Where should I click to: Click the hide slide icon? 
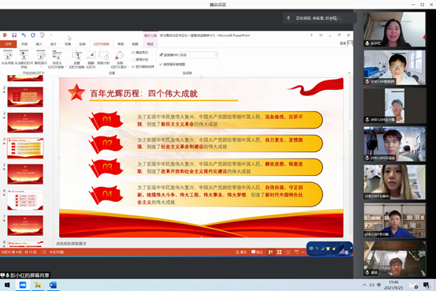(x=91, y=55)
